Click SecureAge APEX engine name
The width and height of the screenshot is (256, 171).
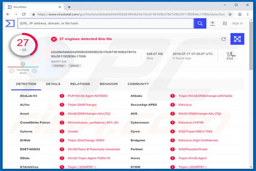(x=144, y=105)
